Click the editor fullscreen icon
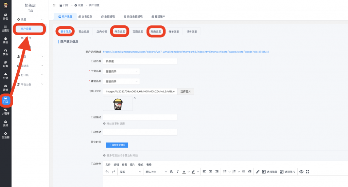The width and height of the screenshot is (348, 187). point(308,172)
